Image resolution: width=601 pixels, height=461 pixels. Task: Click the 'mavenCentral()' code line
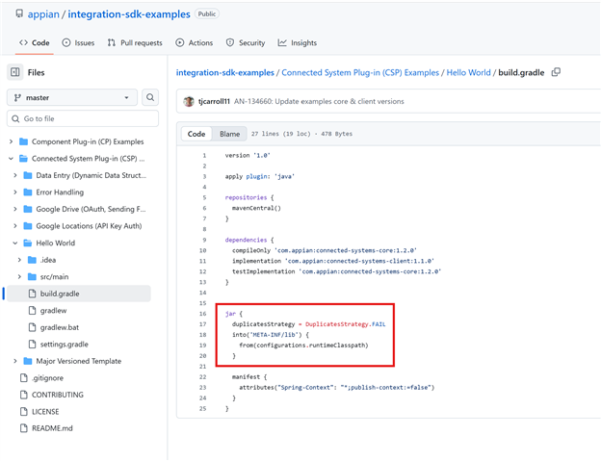coord(256,208)
